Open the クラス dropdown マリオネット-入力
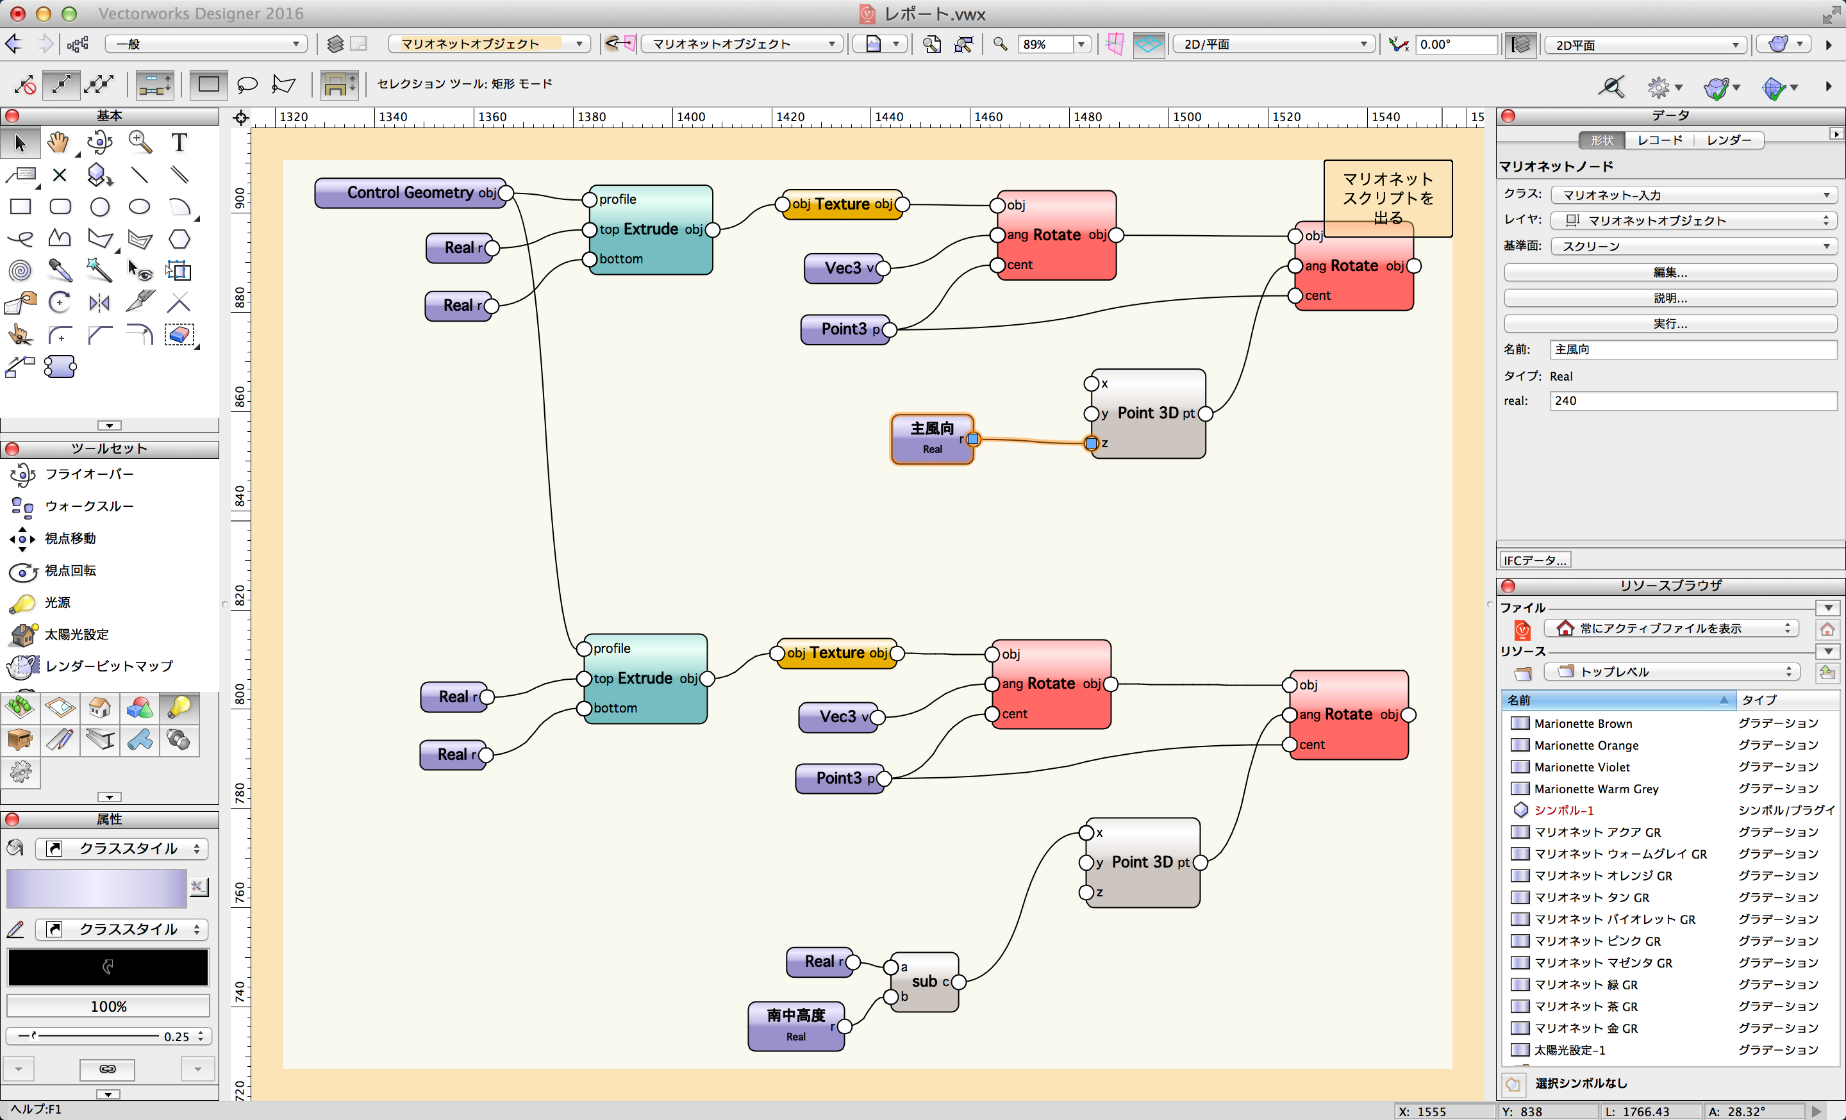The image size is (1846, 1120). [1693, 195]
